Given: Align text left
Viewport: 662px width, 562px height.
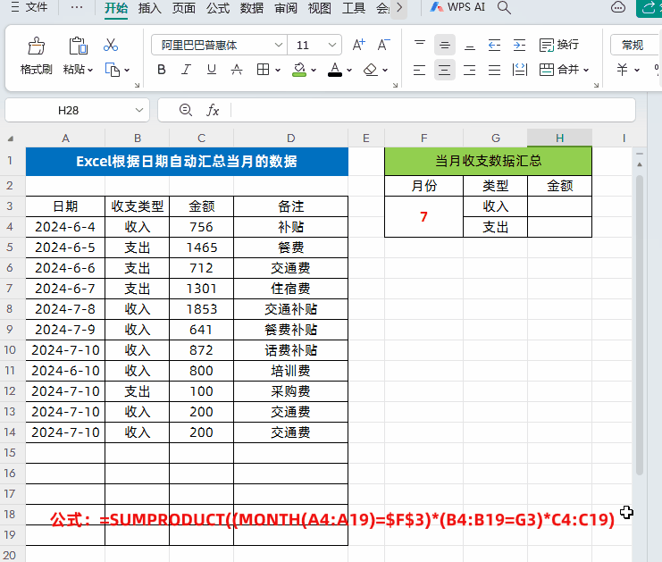Looking at the screenshot, I should pos(419,70).
